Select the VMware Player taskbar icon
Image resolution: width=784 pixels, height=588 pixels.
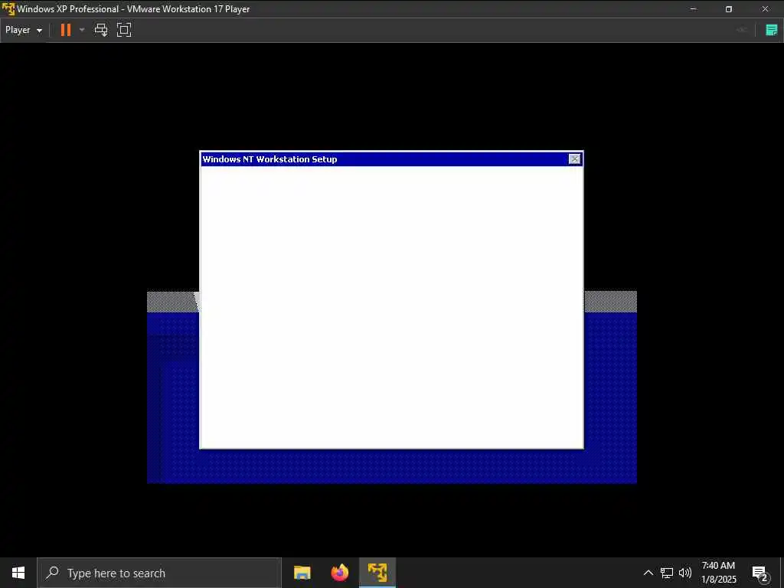377,573
